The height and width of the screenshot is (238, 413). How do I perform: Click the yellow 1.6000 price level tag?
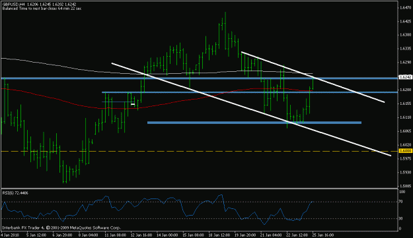pos(405,151)
